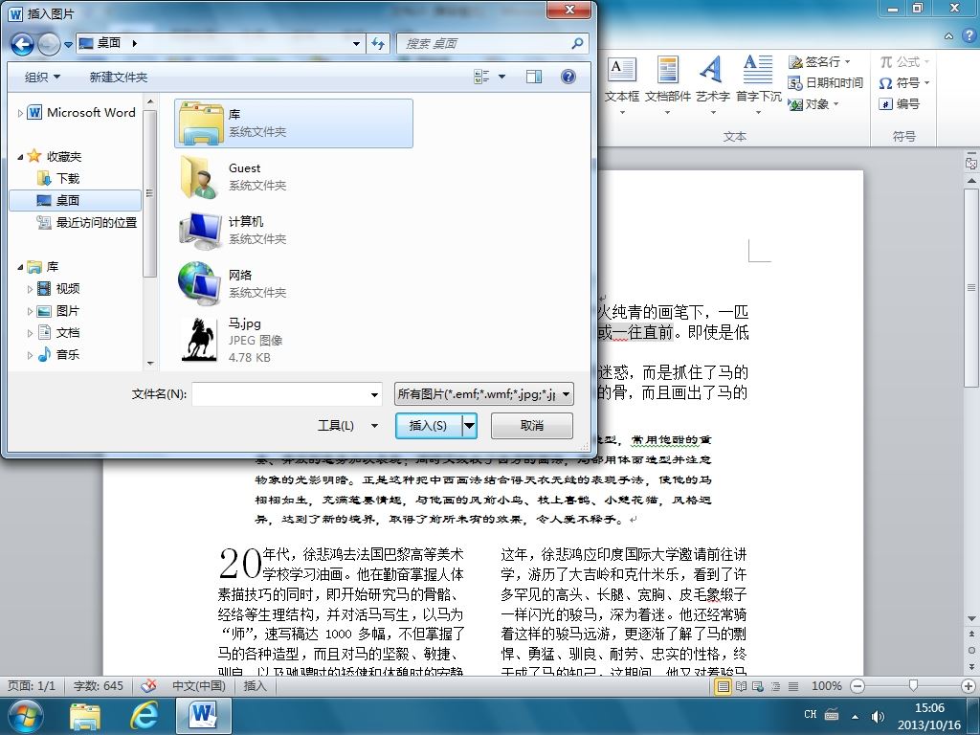Expand the 视频 library node

[x=30, y=289]
